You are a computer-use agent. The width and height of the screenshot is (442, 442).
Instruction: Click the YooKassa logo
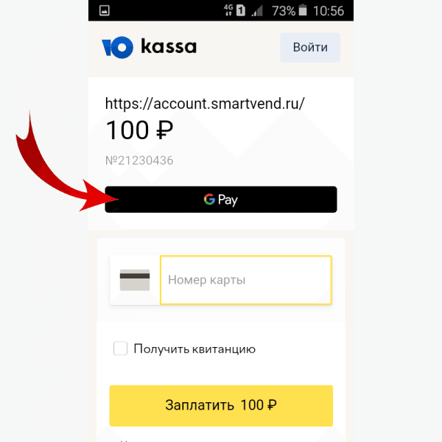coord(149,47)
